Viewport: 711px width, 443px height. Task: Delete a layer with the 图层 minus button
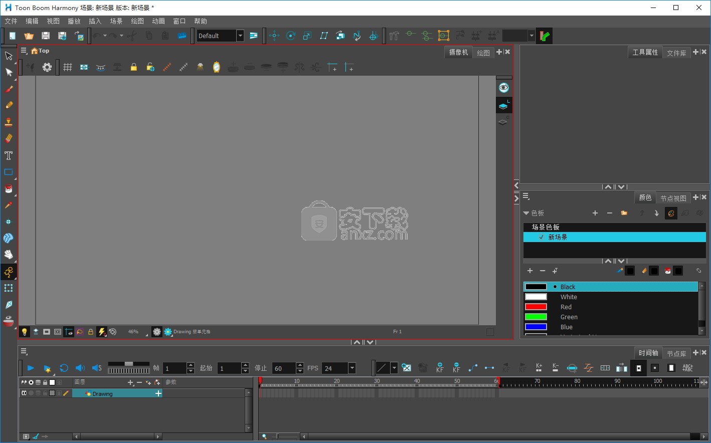pos(139,382)
